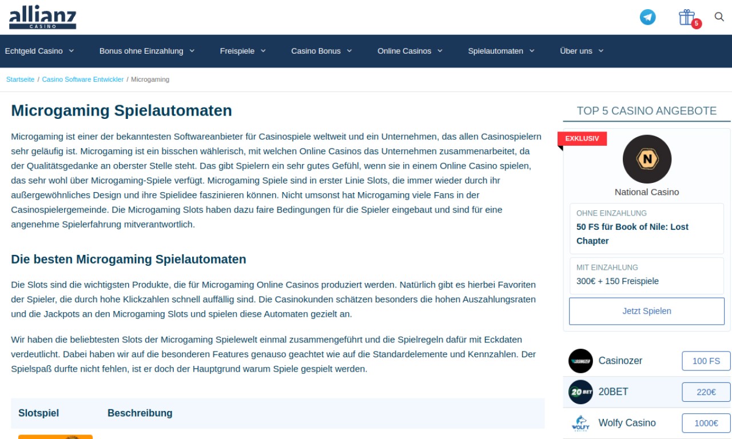Screen dimensions: 732x439
Task: Select the 300€ + 150 Freispiele offer
Action: click(647, 276)
